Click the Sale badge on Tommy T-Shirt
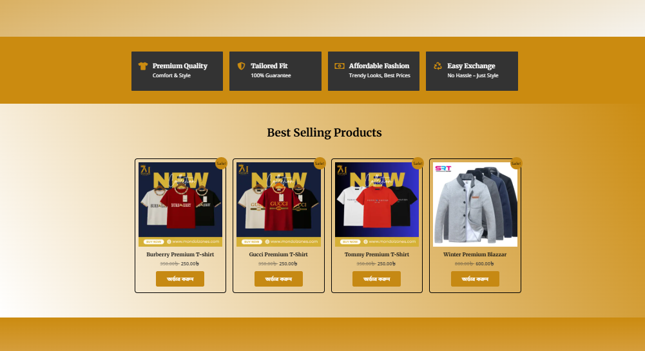 point(418,163)
